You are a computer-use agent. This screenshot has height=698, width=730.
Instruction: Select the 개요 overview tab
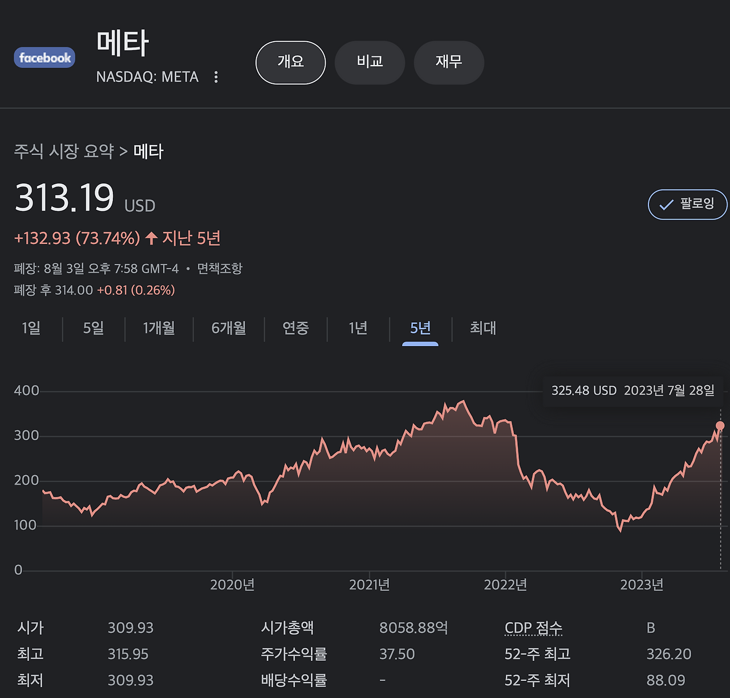290,62
